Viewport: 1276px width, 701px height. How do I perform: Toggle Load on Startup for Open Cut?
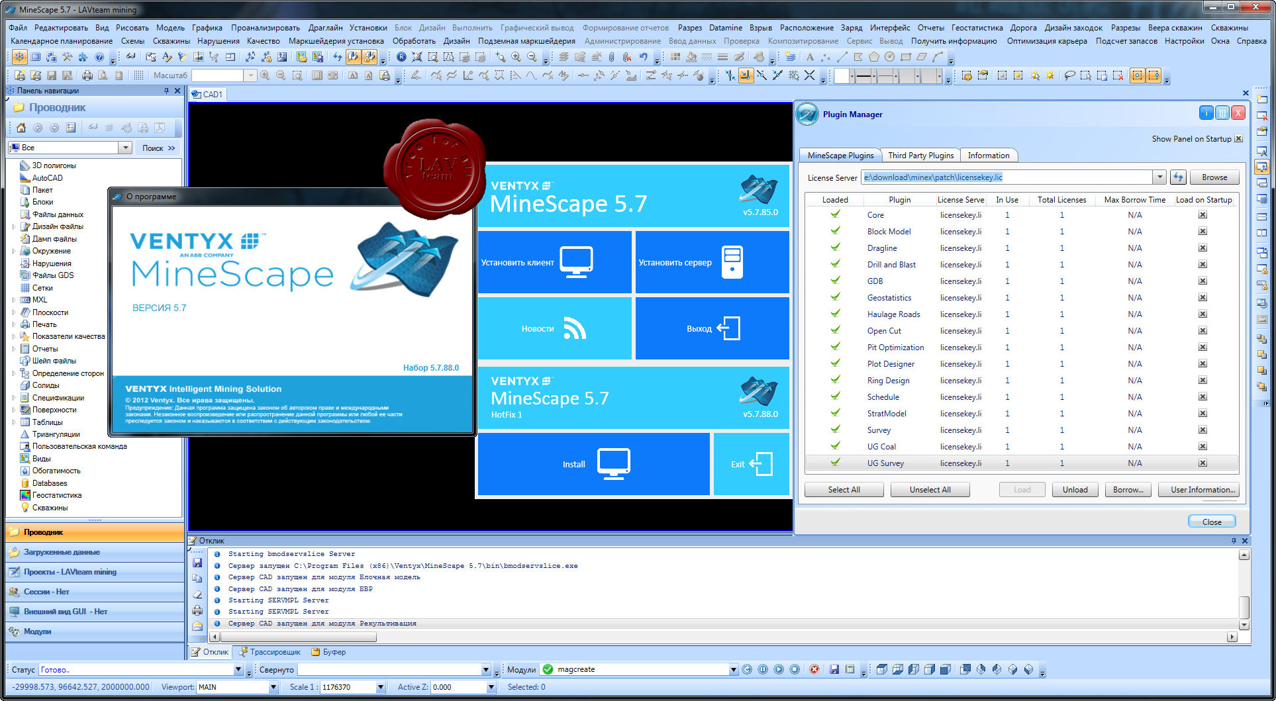tap(1202, 331)
